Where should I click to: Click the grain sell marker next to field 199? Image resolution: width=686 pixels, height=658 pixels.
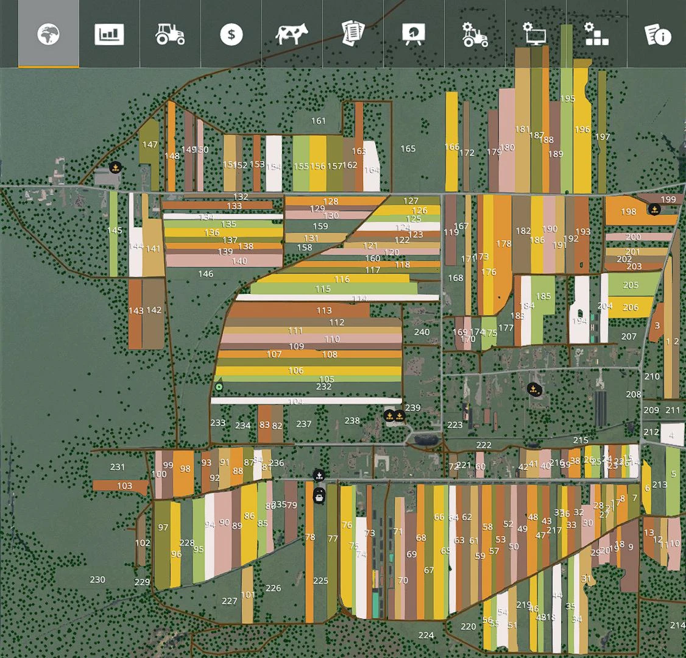[x=654, y=209]
